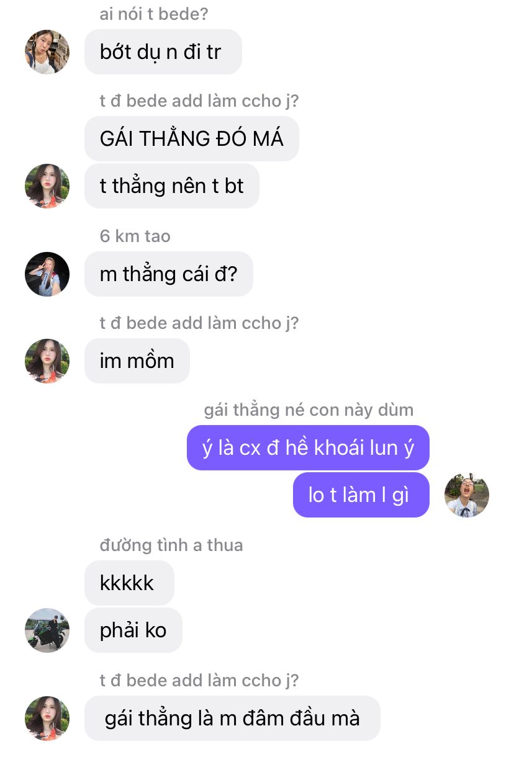Open own avatar next to "lo t làm l gì"
514x762 pixels.
tap(467, 495)
